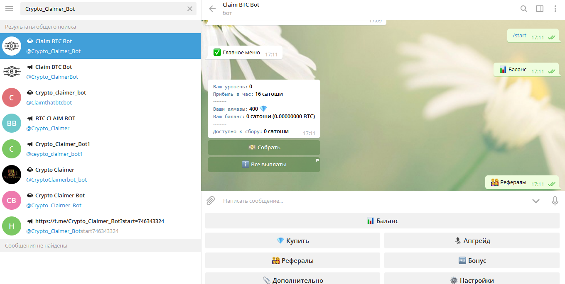This screenshot has width=565, height=284.
Task: Click the paperclip attach file icon
Action: 211,201
